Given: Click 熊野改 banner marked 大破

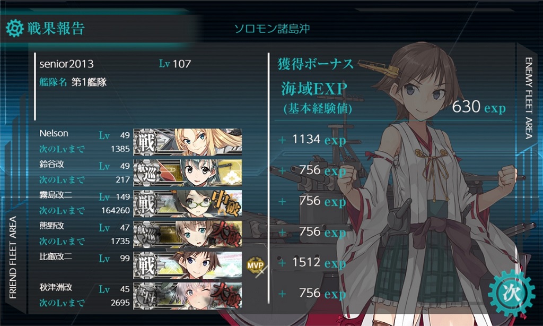Looking at the screenshot, I should click(188, 235).
